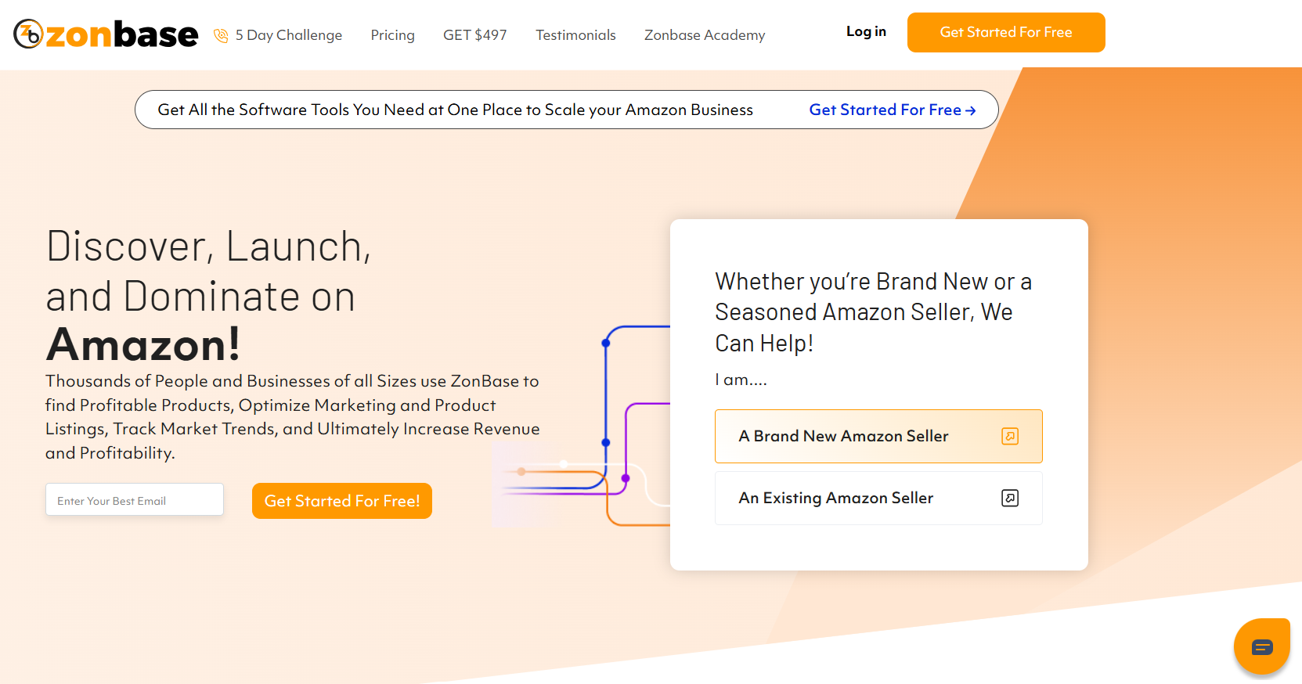Open the GET $497 offer link

tap(475, 35)
